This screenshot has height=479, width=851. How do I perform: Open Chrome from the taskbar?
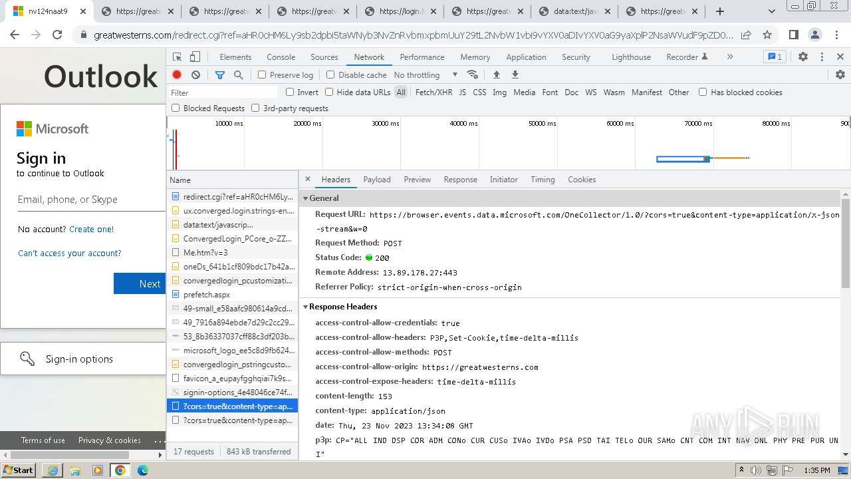[120, 470]
